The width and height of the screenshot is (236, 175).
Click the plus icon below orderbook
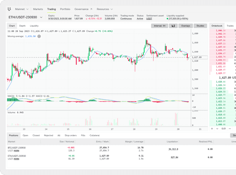coord(212,129)
